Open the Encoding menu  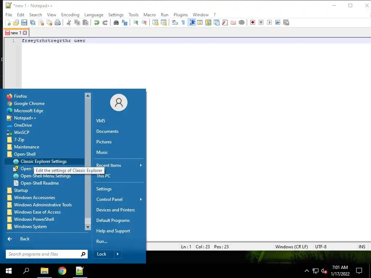[70, 14]
